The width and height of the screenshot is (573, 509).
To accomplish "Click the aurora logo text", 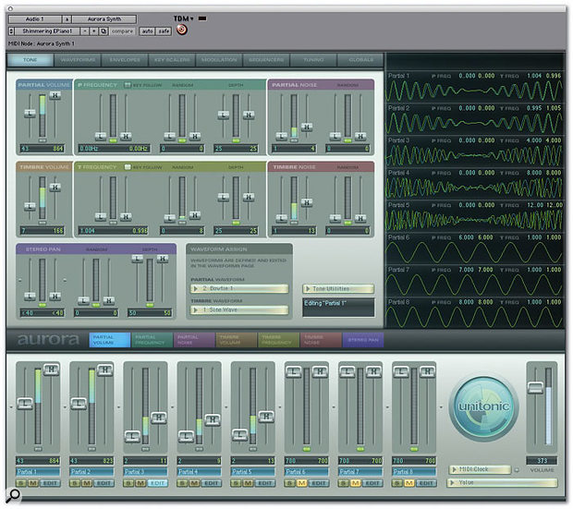I will point(48,339).
